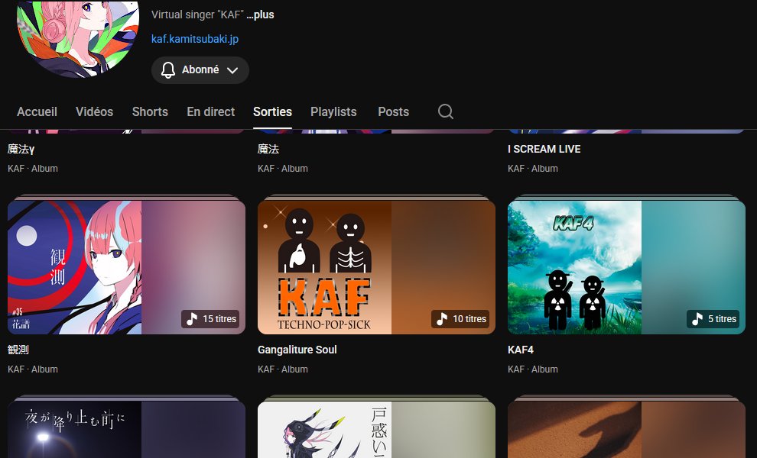Switch to the Posts tab
The width and height of the screenshot is (757, 458).
394,112
